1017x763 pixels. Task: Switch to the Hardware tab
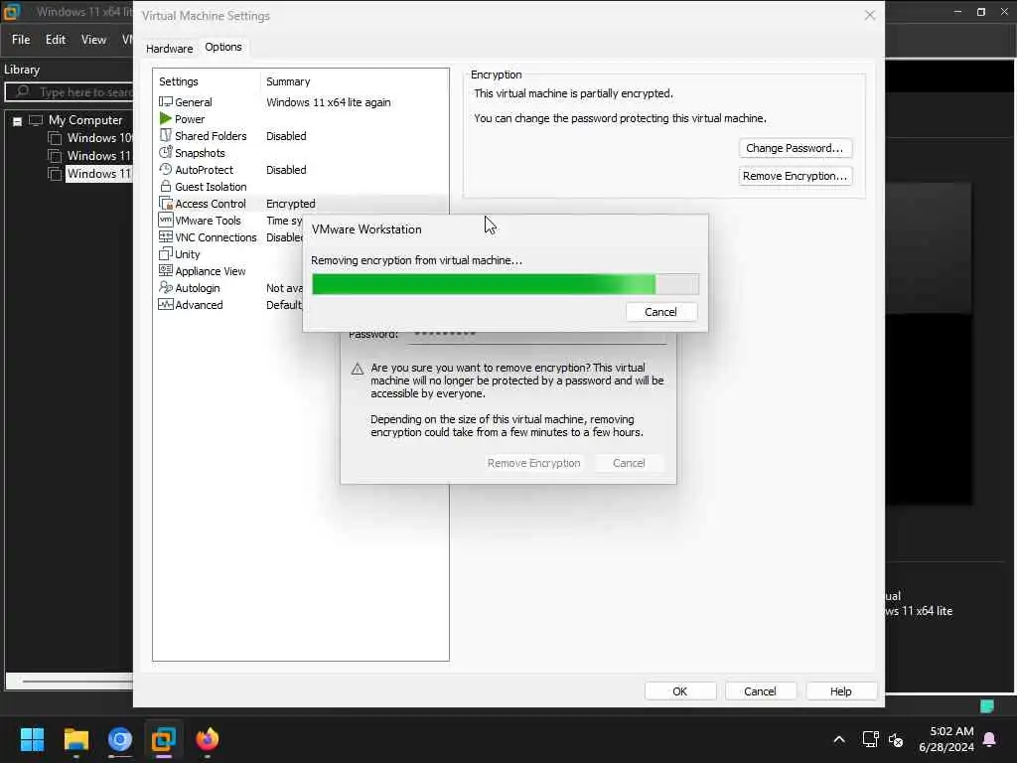pos(169,49)
